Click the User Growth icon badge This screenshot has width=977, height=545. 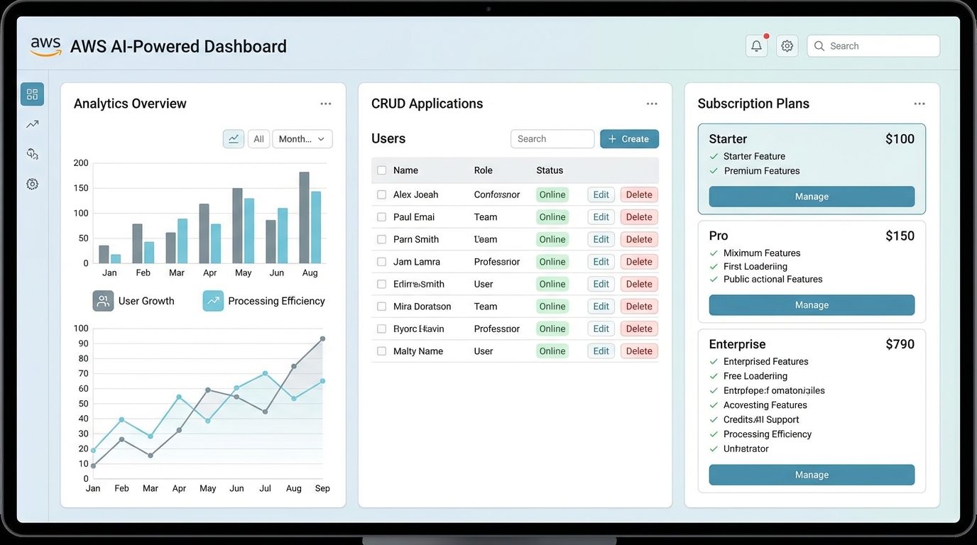(103, 300)
